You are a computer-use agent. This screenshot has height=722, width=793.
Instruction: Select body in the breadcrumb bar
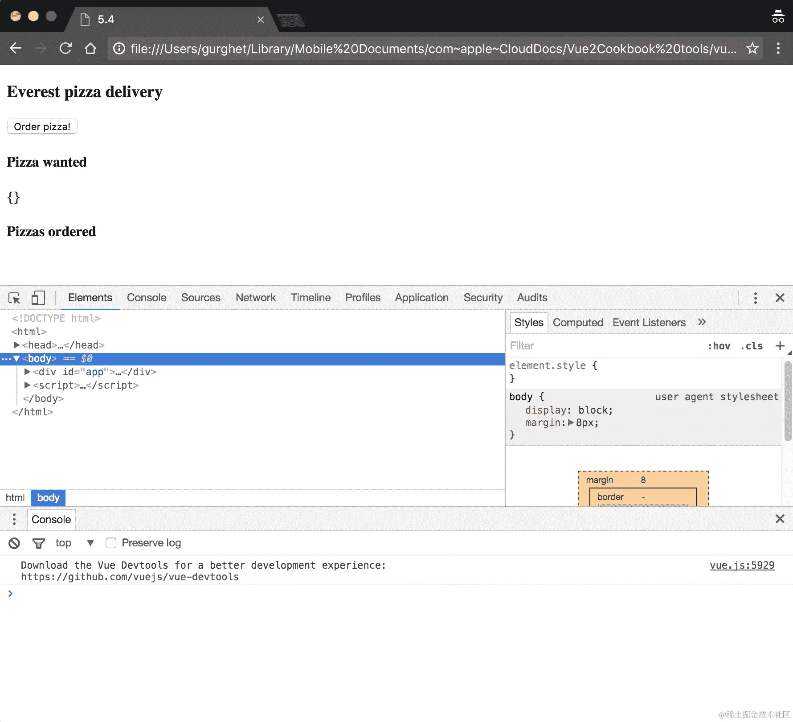click(48, 498)
